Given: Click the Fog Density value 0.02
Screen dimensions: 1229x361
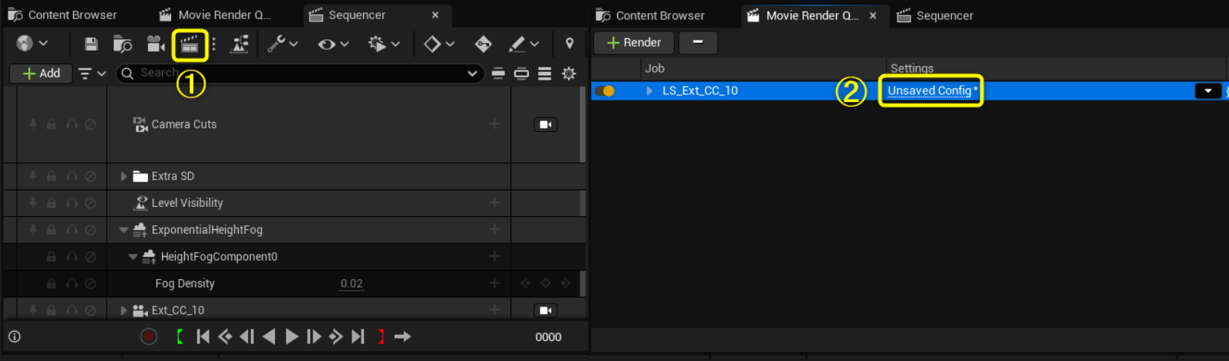Looking at the screenshot, I should [x=352, y=284].
